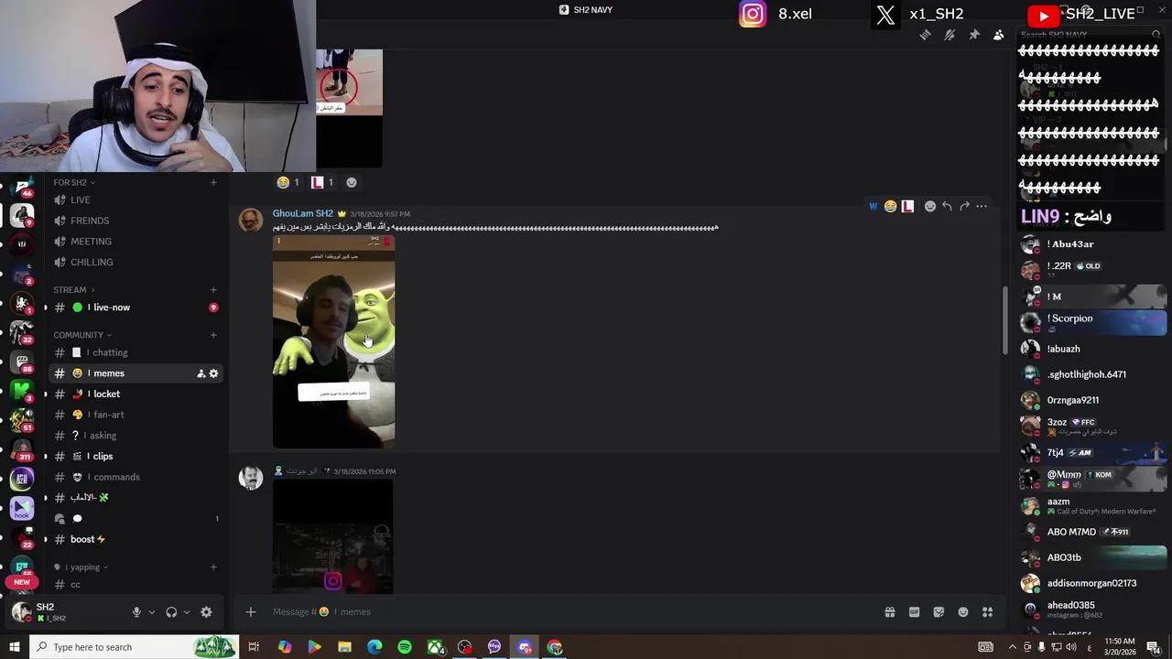Viewport: 1172px width, 659px height.
Task: Open the cc channel
Action: tap(136, 584)
